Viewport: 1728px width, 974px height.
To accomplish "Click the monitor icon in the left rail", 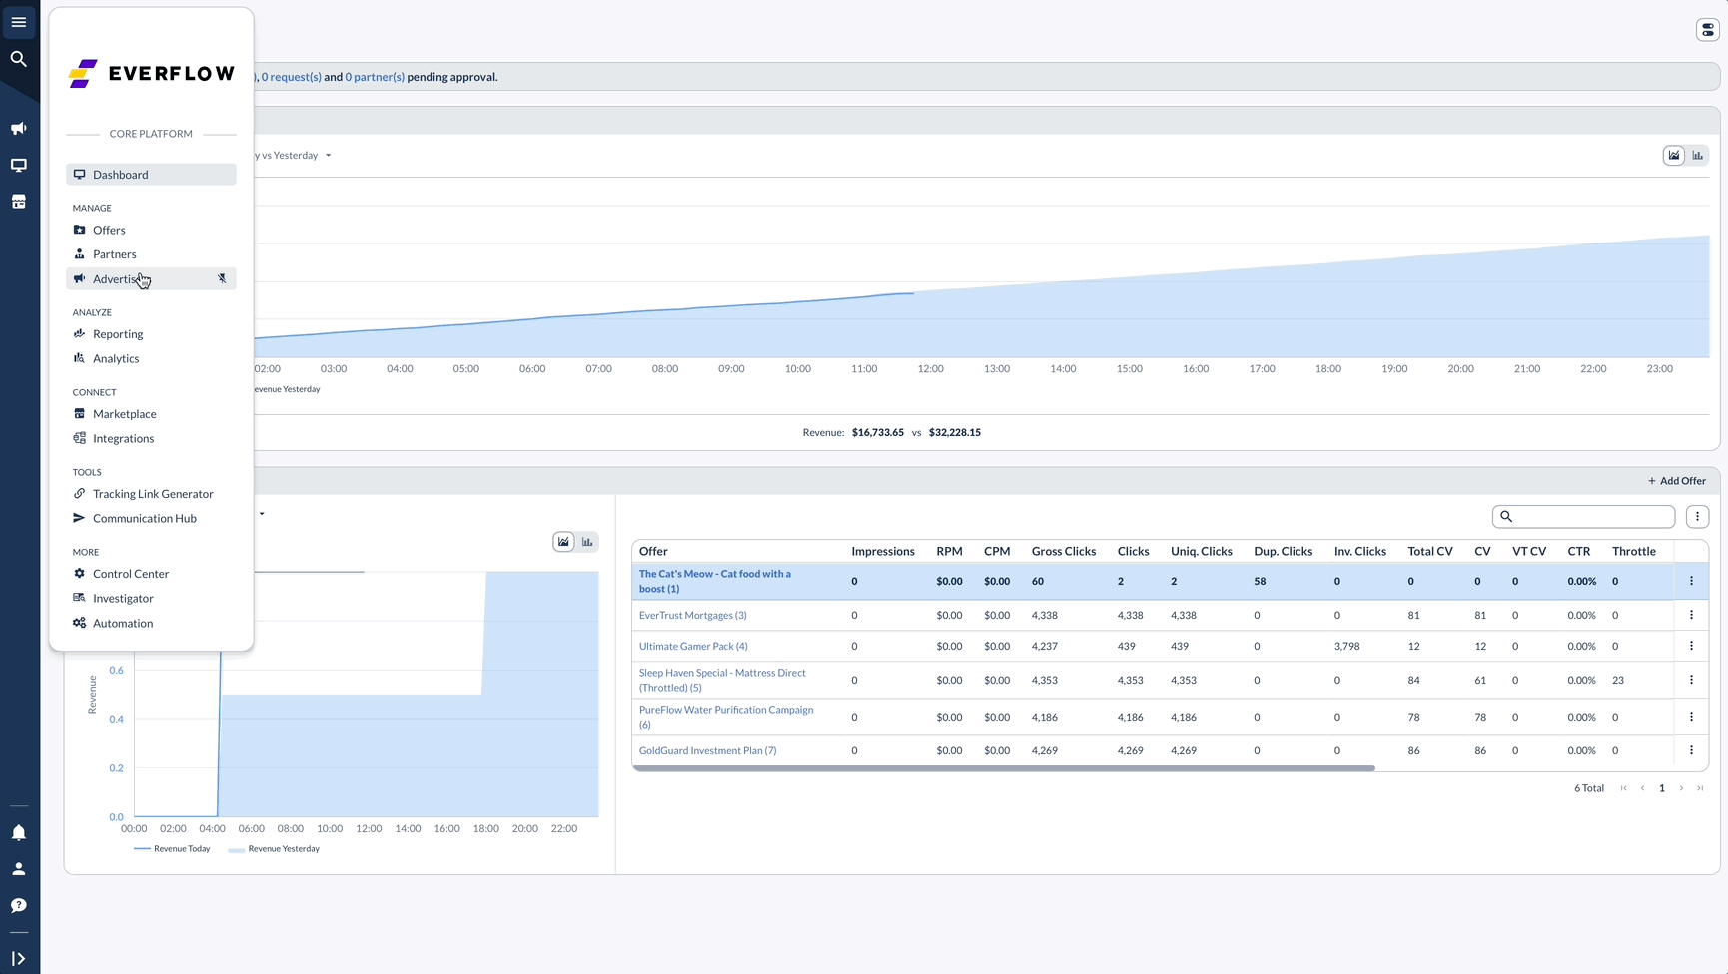I will 19,166.
